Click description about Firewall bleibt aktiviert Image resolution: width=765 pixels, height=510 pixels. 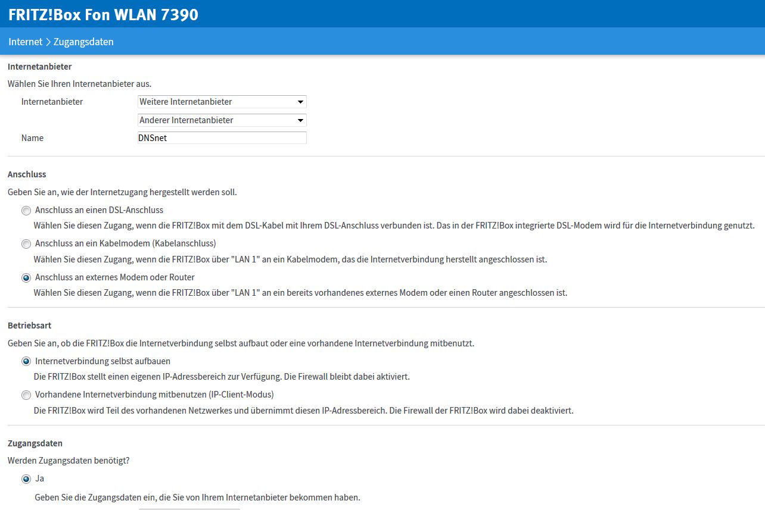coord(222,377)
